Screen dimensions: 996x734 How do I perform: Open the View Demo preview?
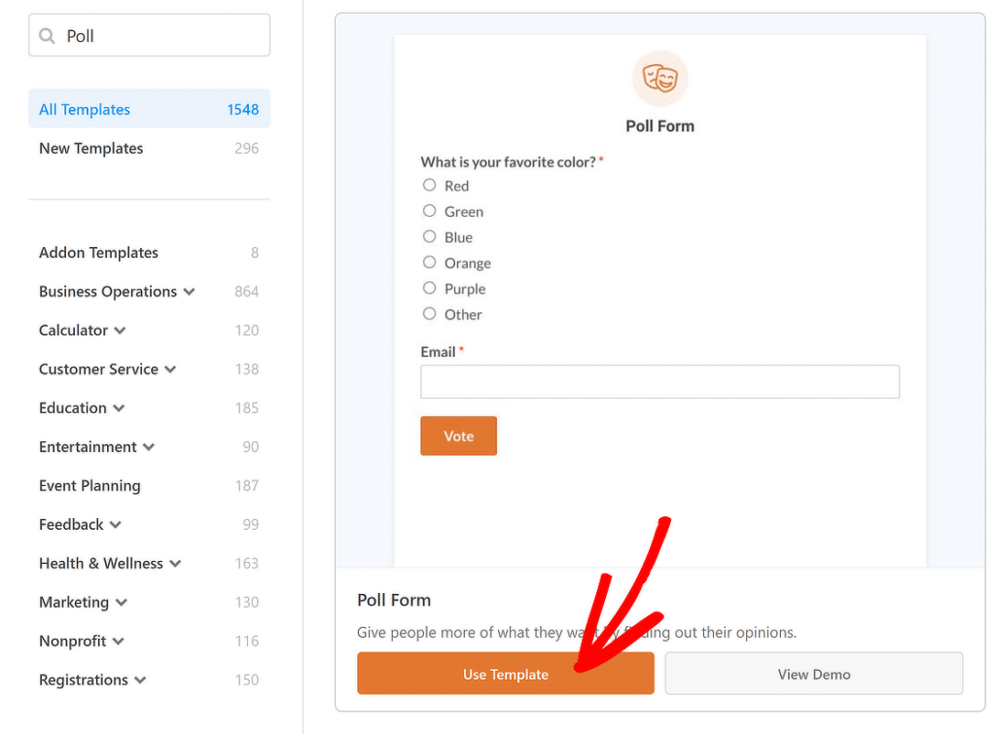(x=813, y=673)
